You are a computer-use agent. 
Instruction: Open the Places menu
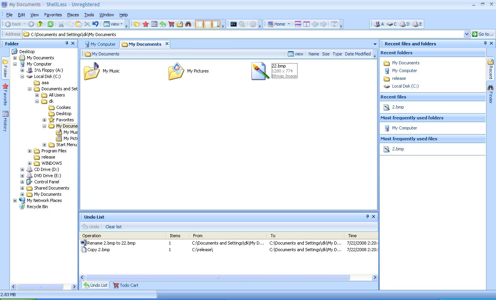pyautogui.click(x=73, y=15)
